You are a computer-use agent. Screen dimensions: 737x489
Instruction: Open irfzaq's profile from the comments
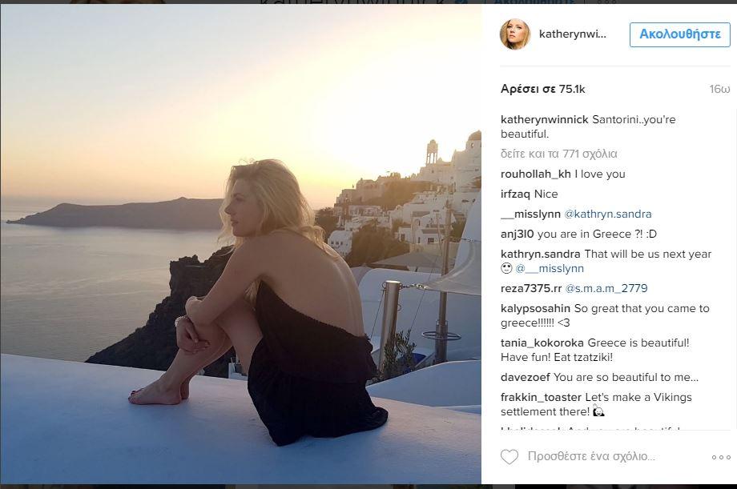[517, 194]
